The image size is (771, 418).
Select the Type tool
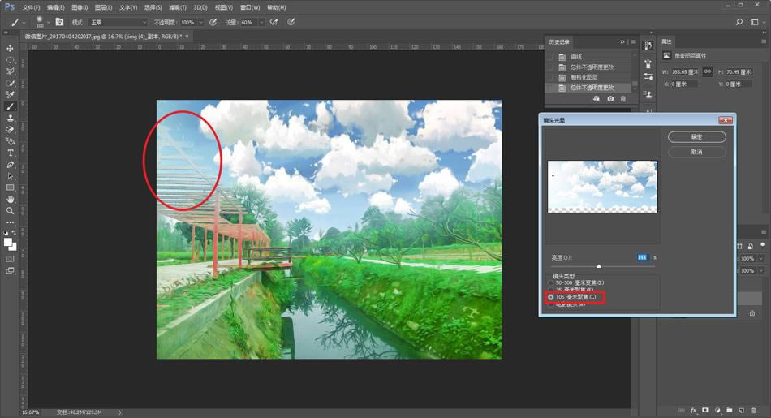click(11, 153)
